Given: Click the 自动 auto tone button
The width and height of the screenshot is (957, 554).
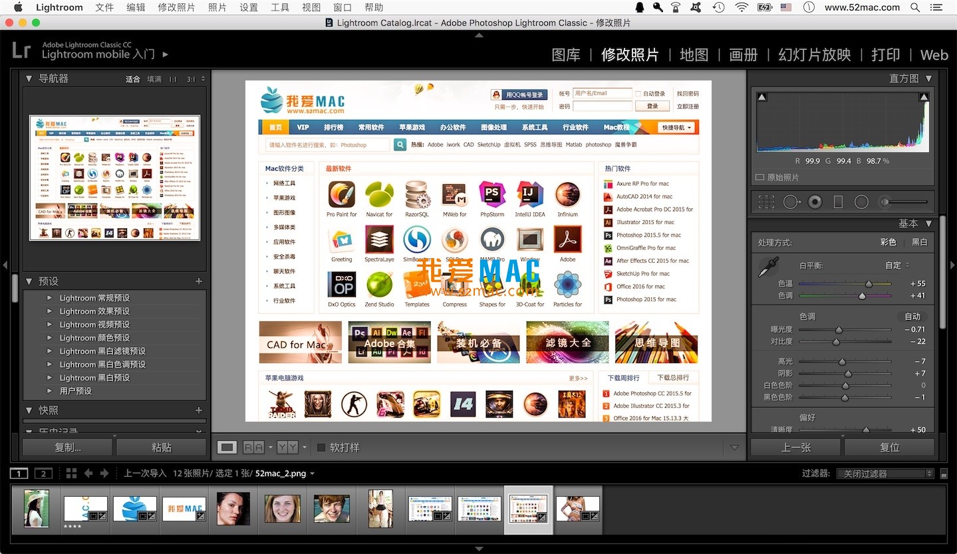Looking at the screenshot, I should click(x=912, y=317).
